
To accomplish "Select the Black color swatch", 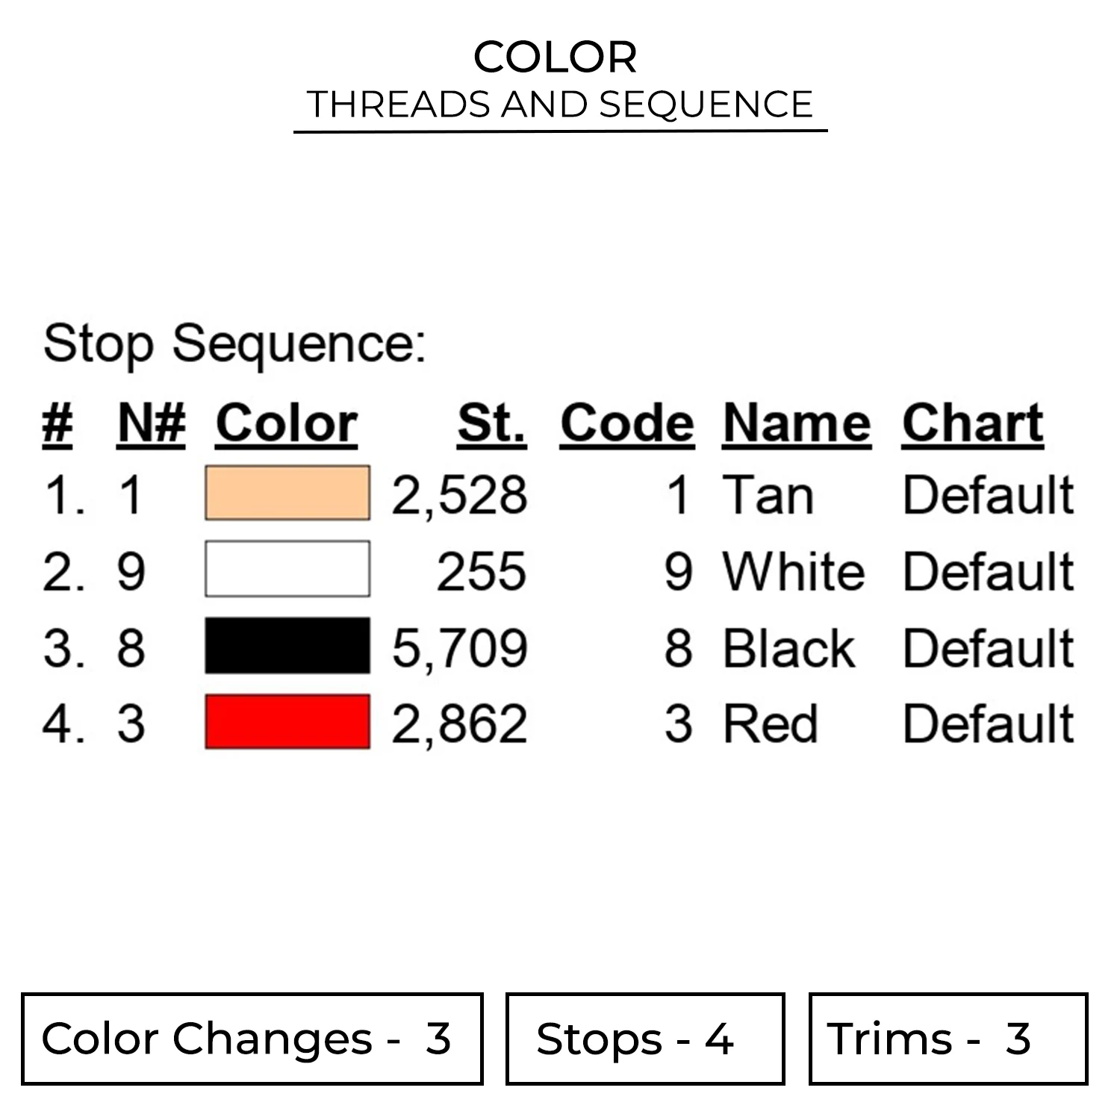I will [287, 646].
